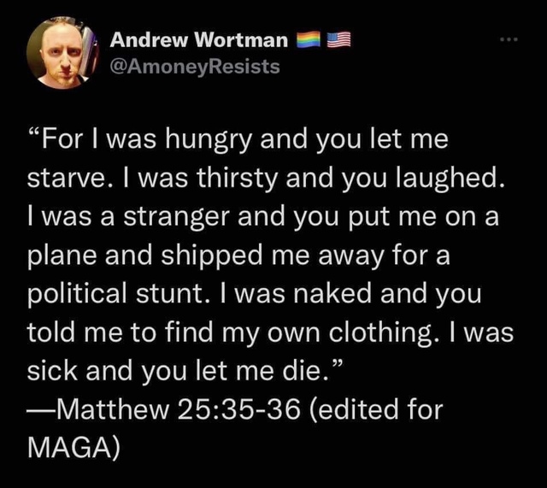Click the opening quotation mark before "For"
The width and height of the screenshot is (547, 488).
click(x=34, y=133)
